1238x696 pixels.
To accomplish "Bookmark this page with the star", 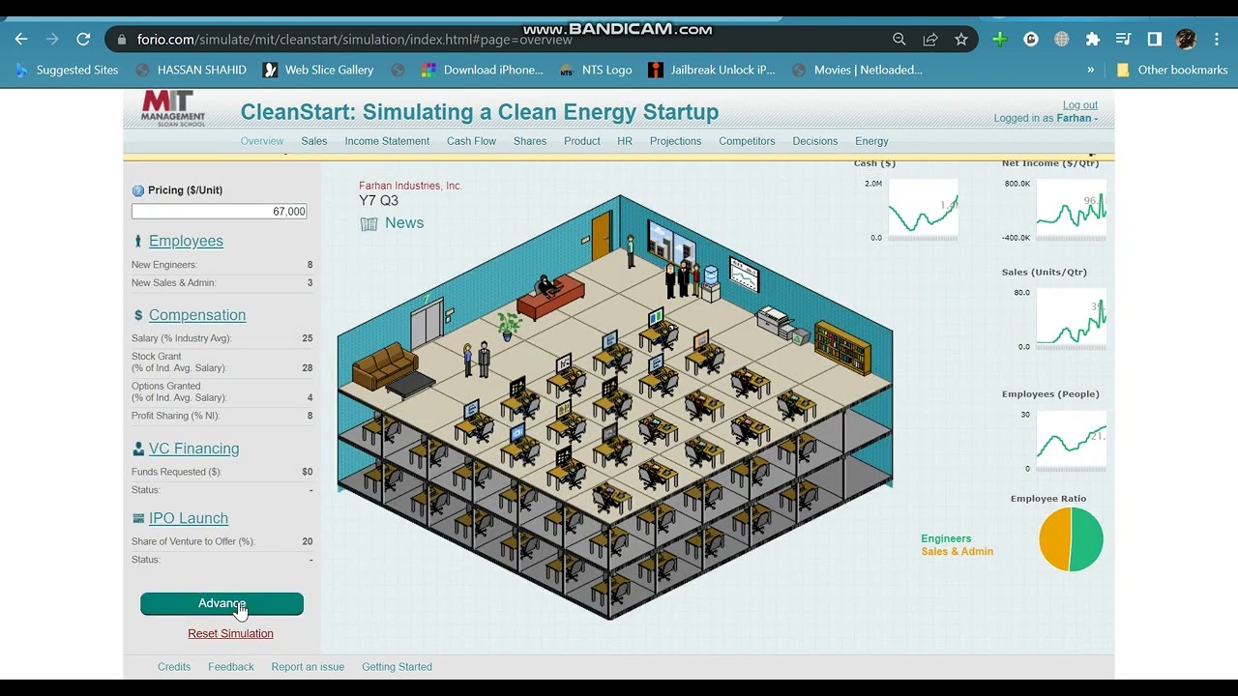I will 961,40.
